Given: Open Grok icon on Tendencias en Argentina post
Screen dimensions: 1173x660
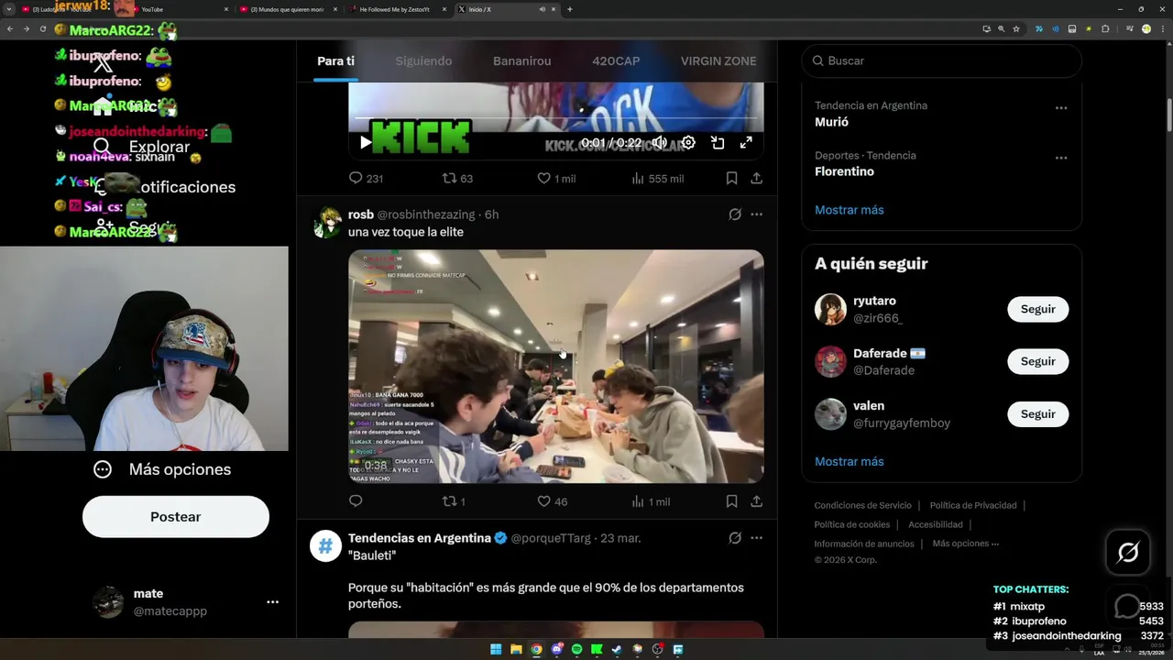Looking at the screenshot, I should (x=734, y=538).
